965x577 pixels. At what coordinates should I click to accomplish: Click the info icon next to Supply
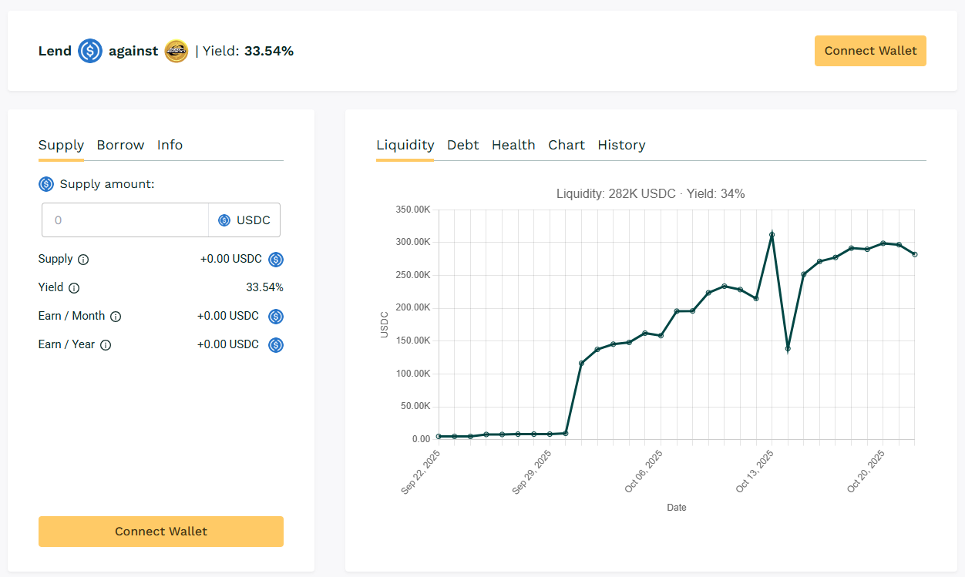(83, 260)
